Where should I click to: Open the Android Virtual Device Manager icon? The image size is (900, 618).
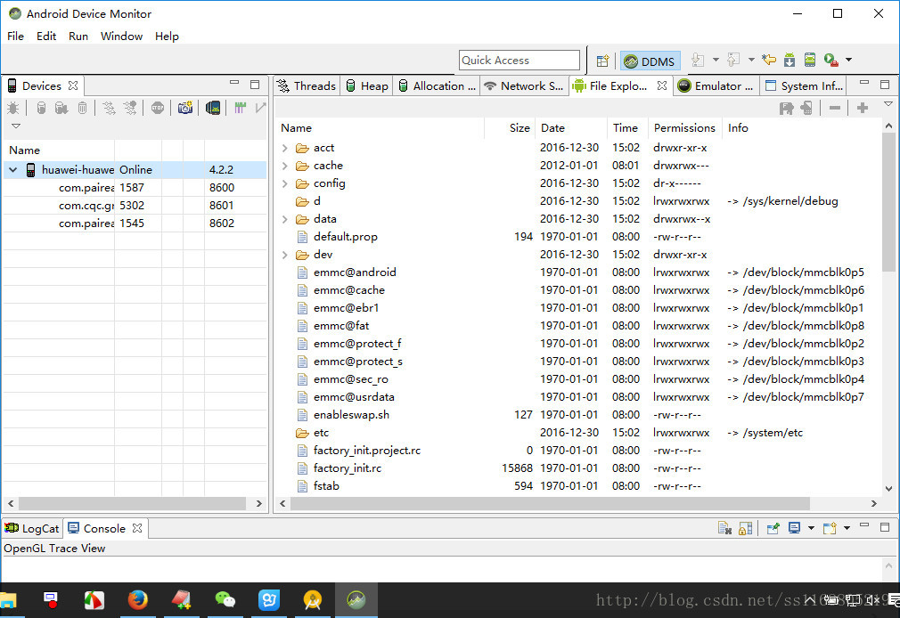click(810, 60)
